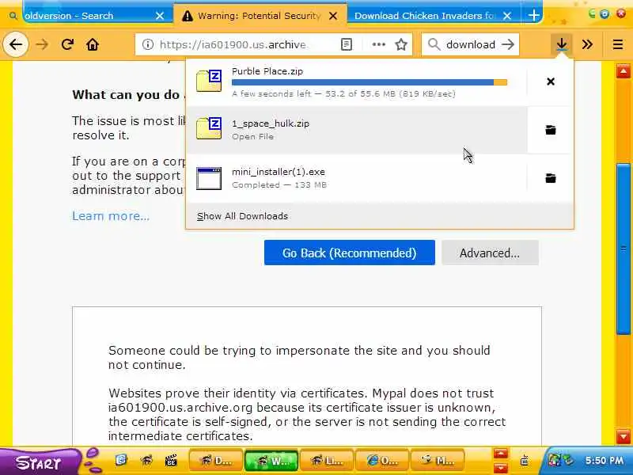Select Warning: Potential Security tab
Image resolution: width=633 pixels, height=475 pixels.
pyautogui.click(x=259, y=16)
